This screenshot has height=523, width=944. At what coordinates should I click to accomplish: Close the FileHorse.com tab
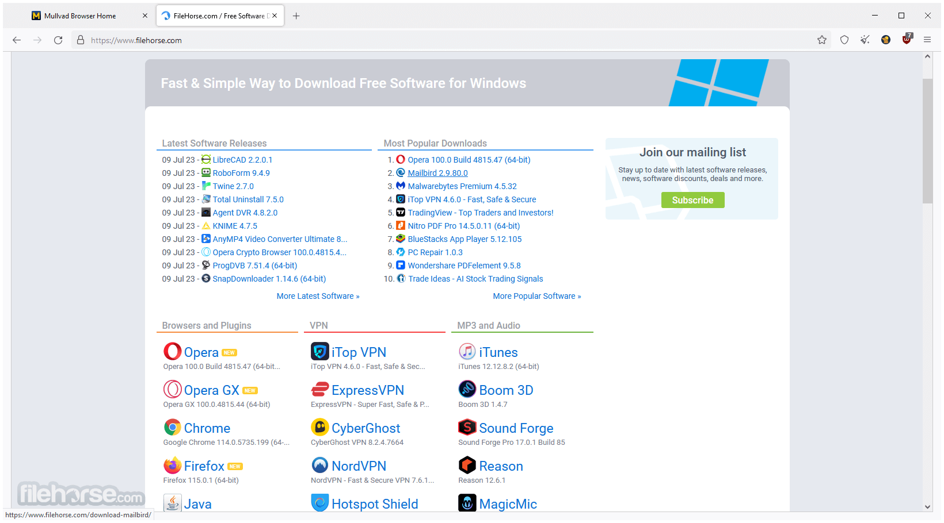coord(275,16)
